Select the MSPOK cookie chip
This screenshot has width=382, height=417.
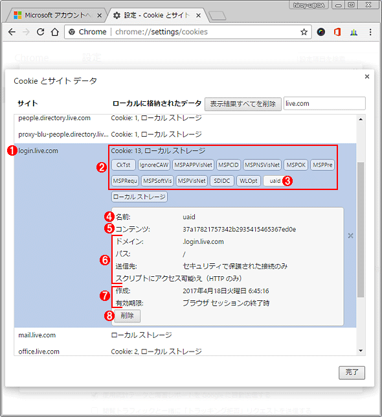[296, 165]
